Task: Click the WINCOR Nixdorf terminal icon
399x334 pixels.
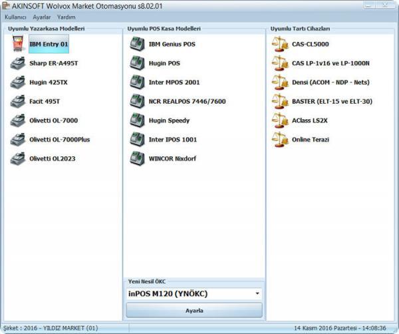Action: pyautogui.click(x=137, y=158)
